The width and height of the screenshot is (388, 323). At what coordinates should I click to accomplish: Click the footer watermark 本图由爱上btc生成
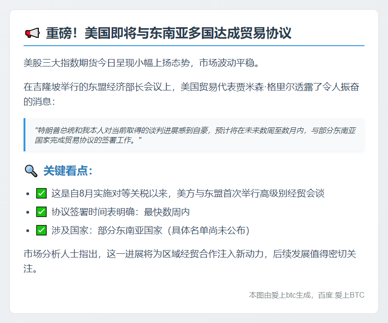tap(281, 295)
